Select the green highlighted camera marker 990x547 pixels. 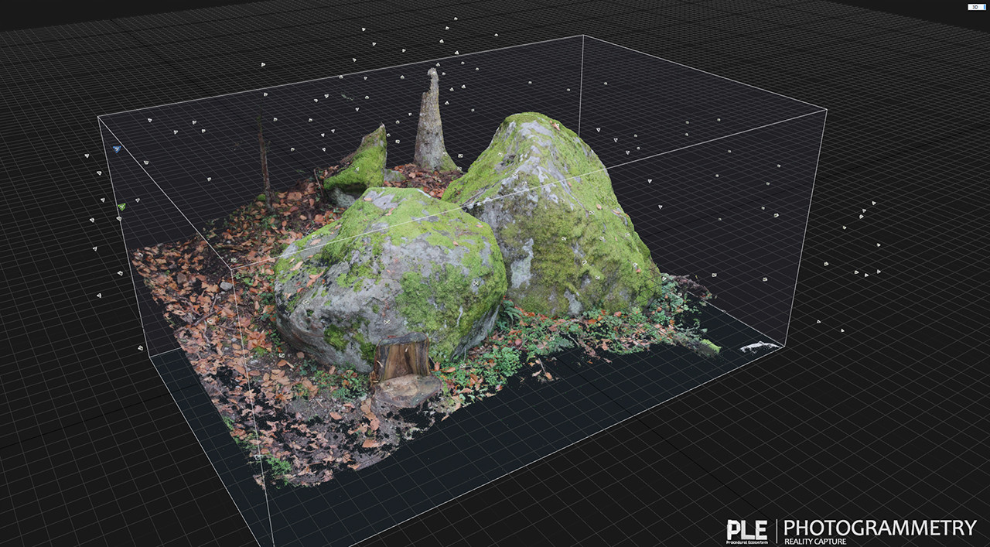(121, 207)
